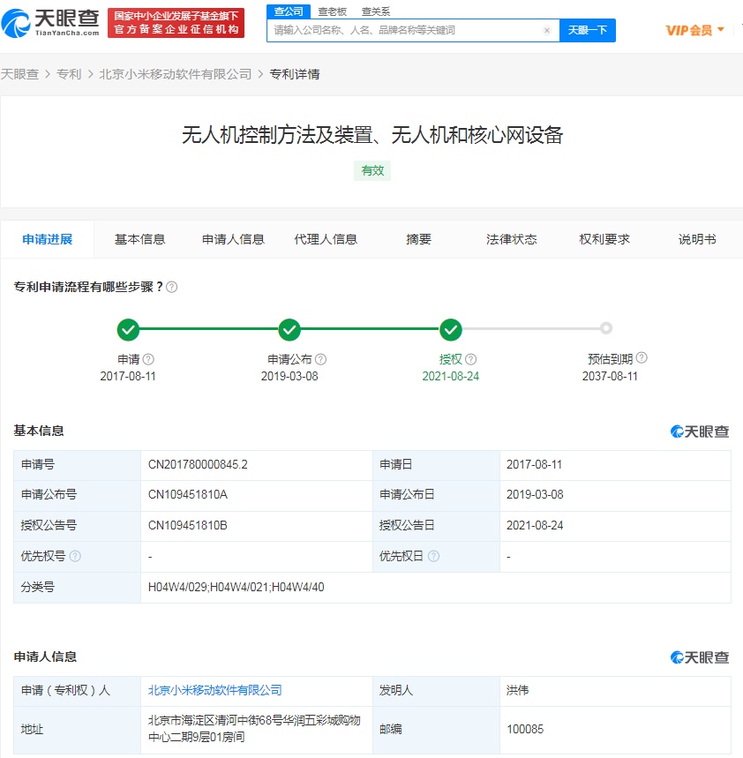Screen dimensions: 743x758
Task: Click help icon beside 预估到期 step
Action: 642,358
